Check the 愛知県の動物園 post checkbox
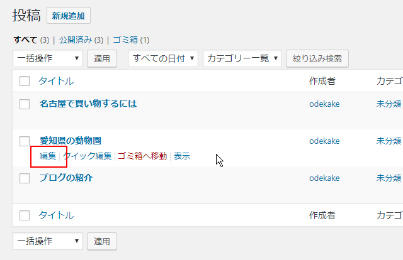The width and height of the screenshot is (403, 260). 25,141
